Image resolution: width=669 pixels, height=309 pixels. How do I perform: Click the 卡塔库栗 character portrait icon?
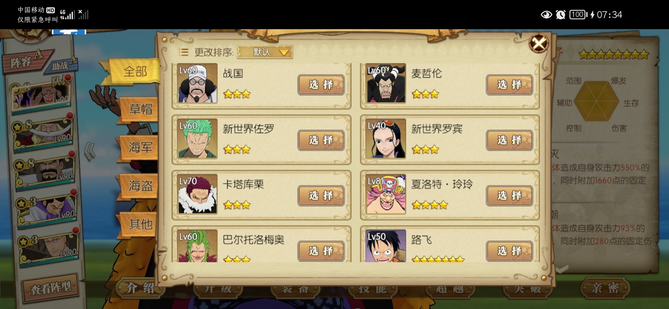pos(198,194)
